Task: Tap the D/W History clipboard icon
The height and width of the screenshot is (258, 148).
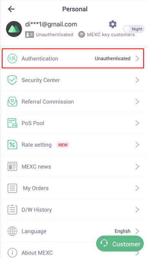Action: tap(12, 210)
